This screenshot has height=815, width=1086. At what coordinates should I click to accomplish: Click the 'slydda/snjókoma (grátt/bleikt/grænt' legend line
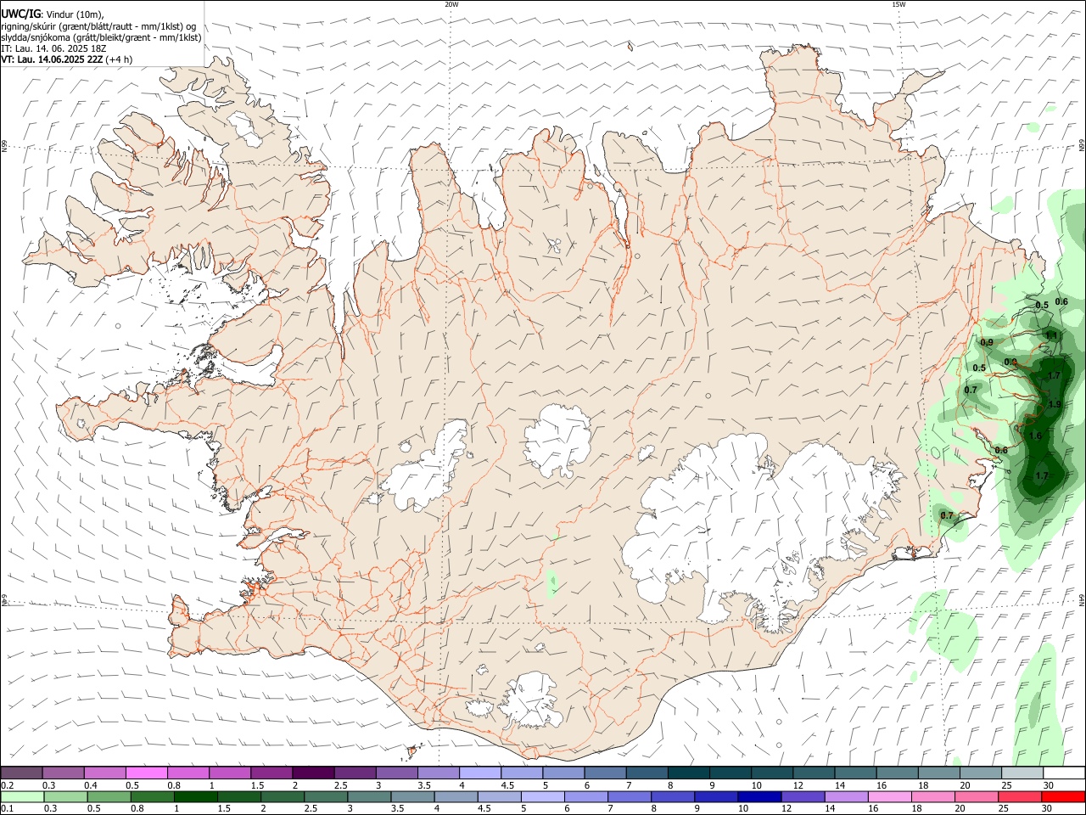click(x=101, y=37)
